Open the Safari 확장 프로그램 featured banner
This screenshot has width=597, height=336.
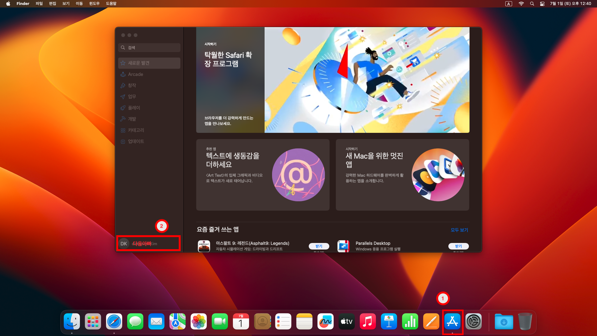click(x=333, y=80)
